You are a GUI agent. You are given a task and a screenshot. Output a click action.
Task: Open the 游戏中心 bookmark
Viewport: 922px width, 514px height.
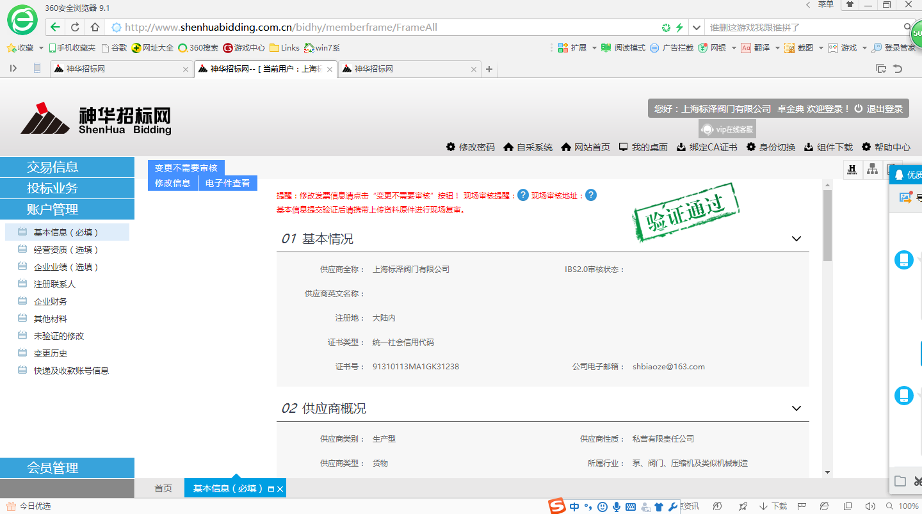(244, 48)
